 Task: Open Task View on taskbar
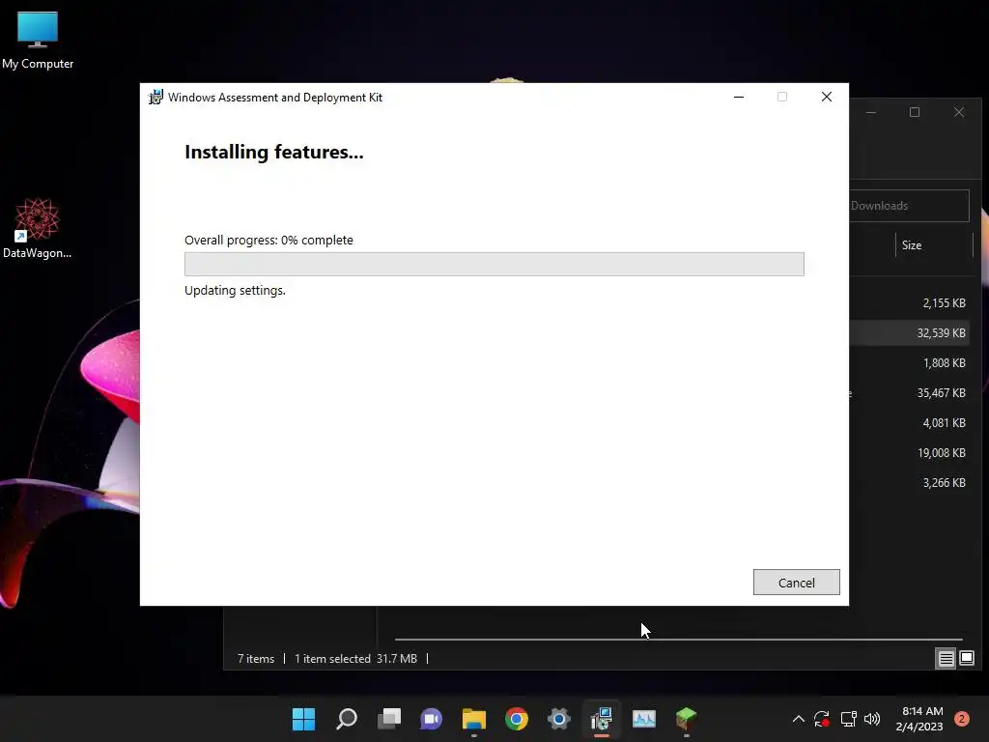click(389, 719)
